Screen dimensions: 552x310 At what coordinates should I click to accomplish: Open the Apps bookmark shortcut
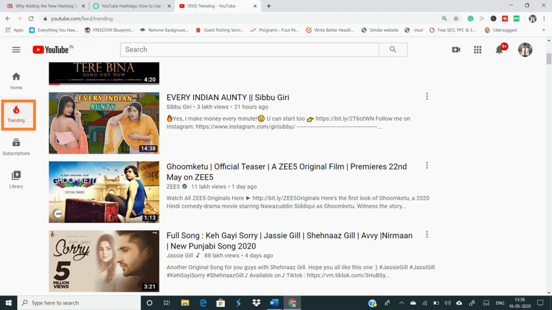pyautogui.click(x=14, y=30)
